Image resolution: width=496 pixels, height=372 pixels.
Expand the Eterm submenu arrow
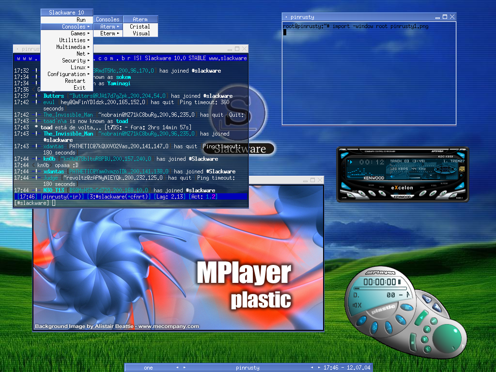[x=118, y=33]
